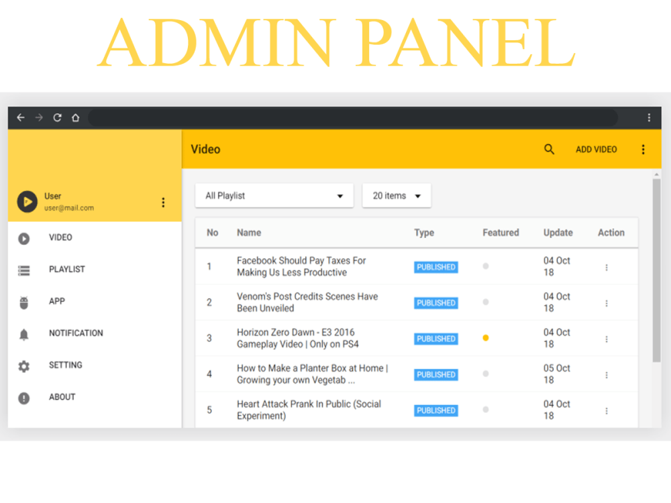The height and width of the screenshot is (503, 671).
Task: Expand the 20 items dropdown
Action: (397, 195)
